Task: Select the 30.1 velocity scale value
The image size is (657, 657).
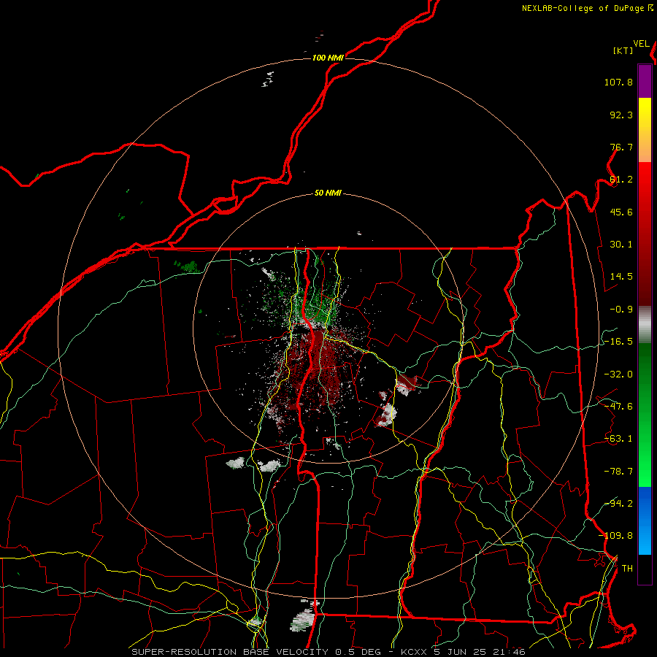Action: [x=621, y=245]
